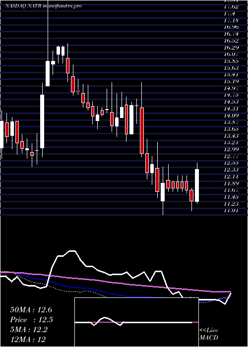Screen dimensions: 248x347
Task: Pick the 15.19 price label
Action: [231, 81]
